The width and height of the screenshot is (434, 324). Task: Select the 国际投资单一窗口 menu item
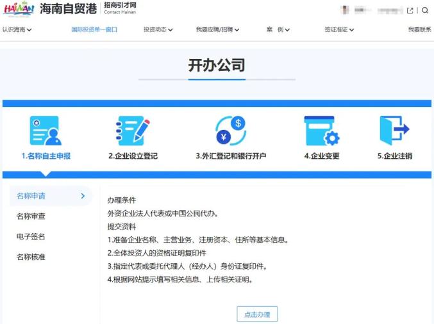[x=94, y=29]
